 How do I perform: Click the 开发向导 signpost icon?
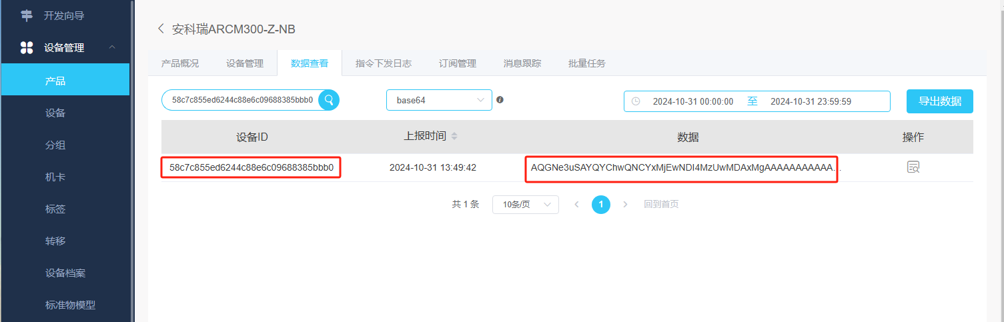(x=27, y=15)
